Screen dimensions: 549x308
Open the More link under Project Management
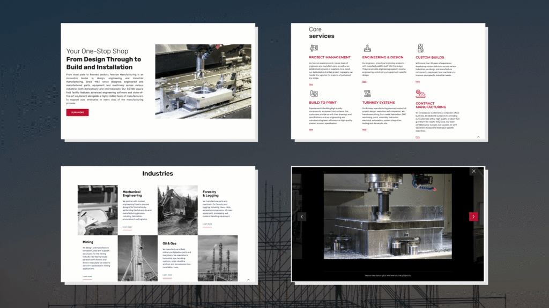click(x=311, y=84)
